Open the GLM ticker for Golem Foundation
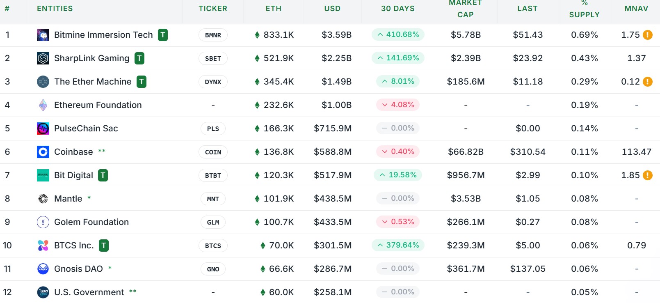 point(213,222)
